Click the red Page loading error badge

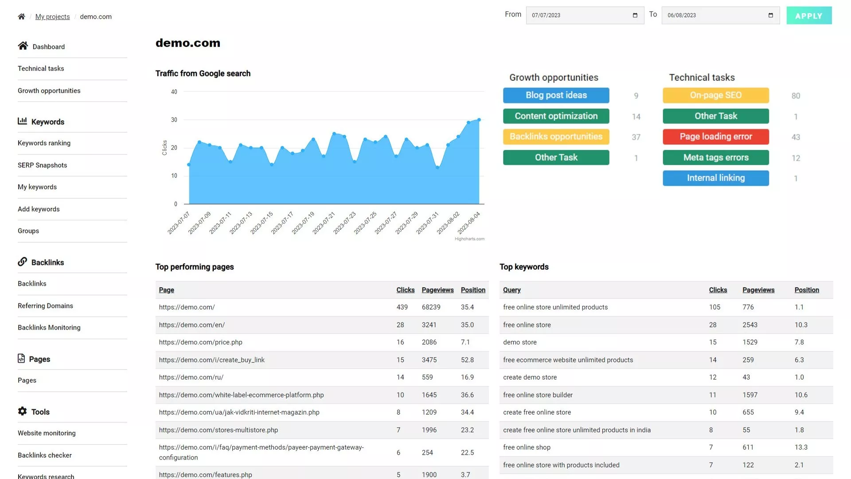tap(715, 137)
